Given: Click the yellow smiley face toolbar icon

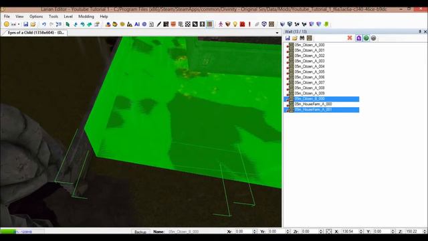Looking at the screenshot, I should point(7,24).
